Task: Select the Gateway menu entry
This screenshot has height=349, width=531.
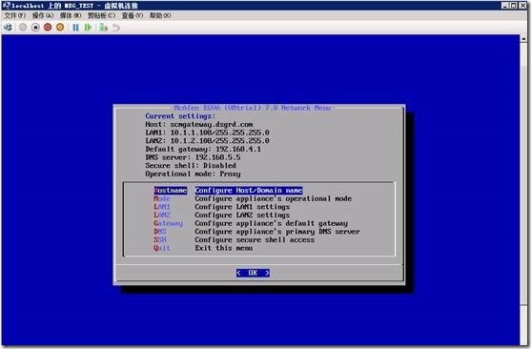Action: pos(169,223)
